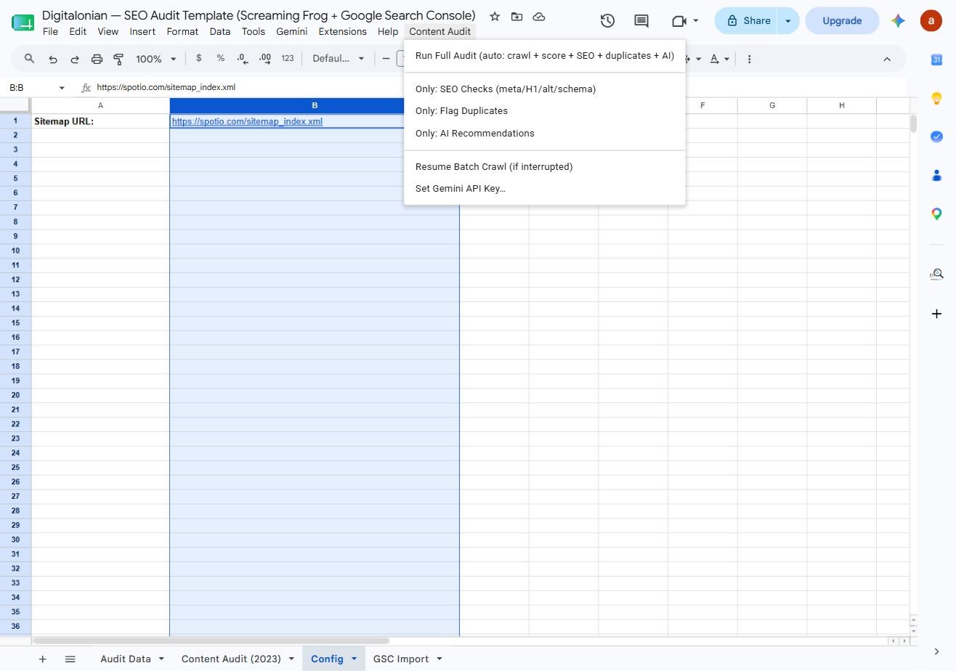Screen dimensions: 956x671
Task: Open the Data menu
Action: [219, 32]
